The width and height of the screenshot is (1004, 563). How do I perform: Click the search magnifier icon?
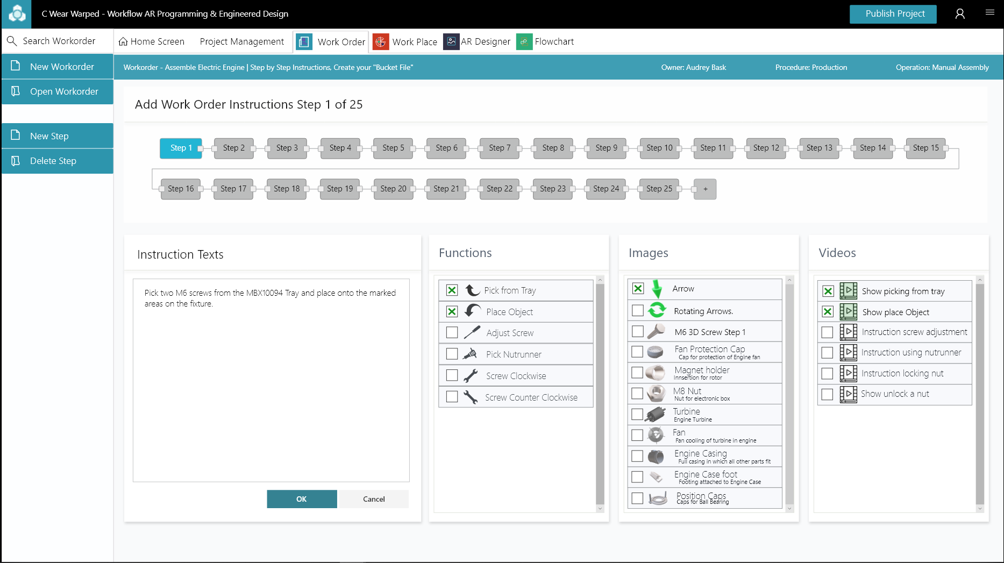12,41
